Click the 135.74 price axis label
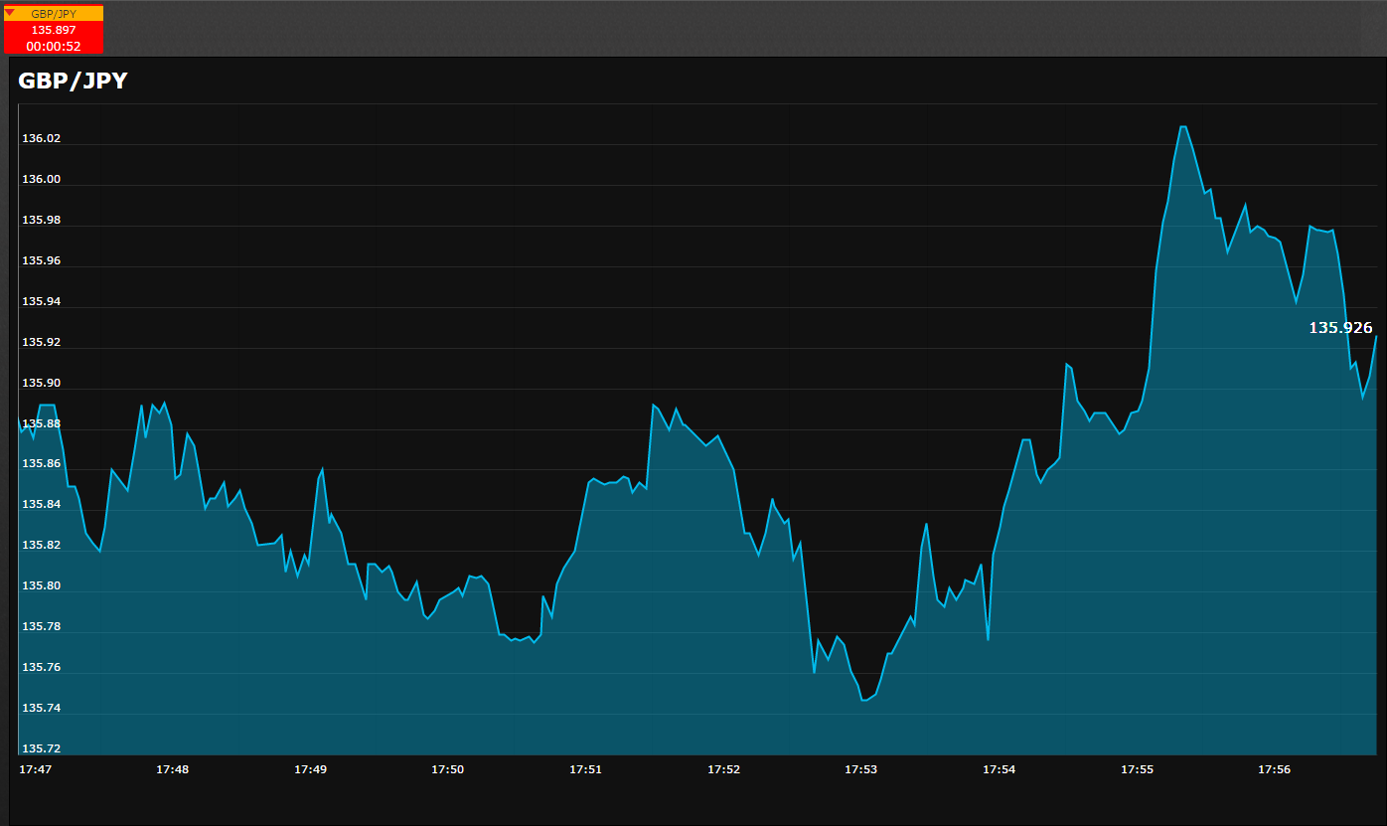This screenshot has width=1387, height=826. 41,708
